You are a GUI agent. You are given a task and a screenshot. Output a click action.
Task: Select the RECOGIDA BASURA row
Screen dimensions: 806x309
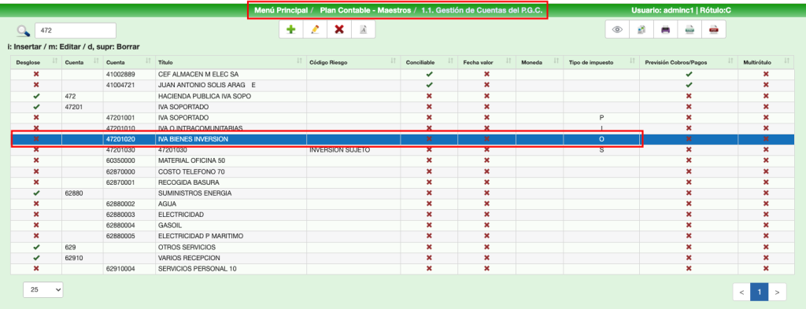pyautogui.click(x=402, y=182)
